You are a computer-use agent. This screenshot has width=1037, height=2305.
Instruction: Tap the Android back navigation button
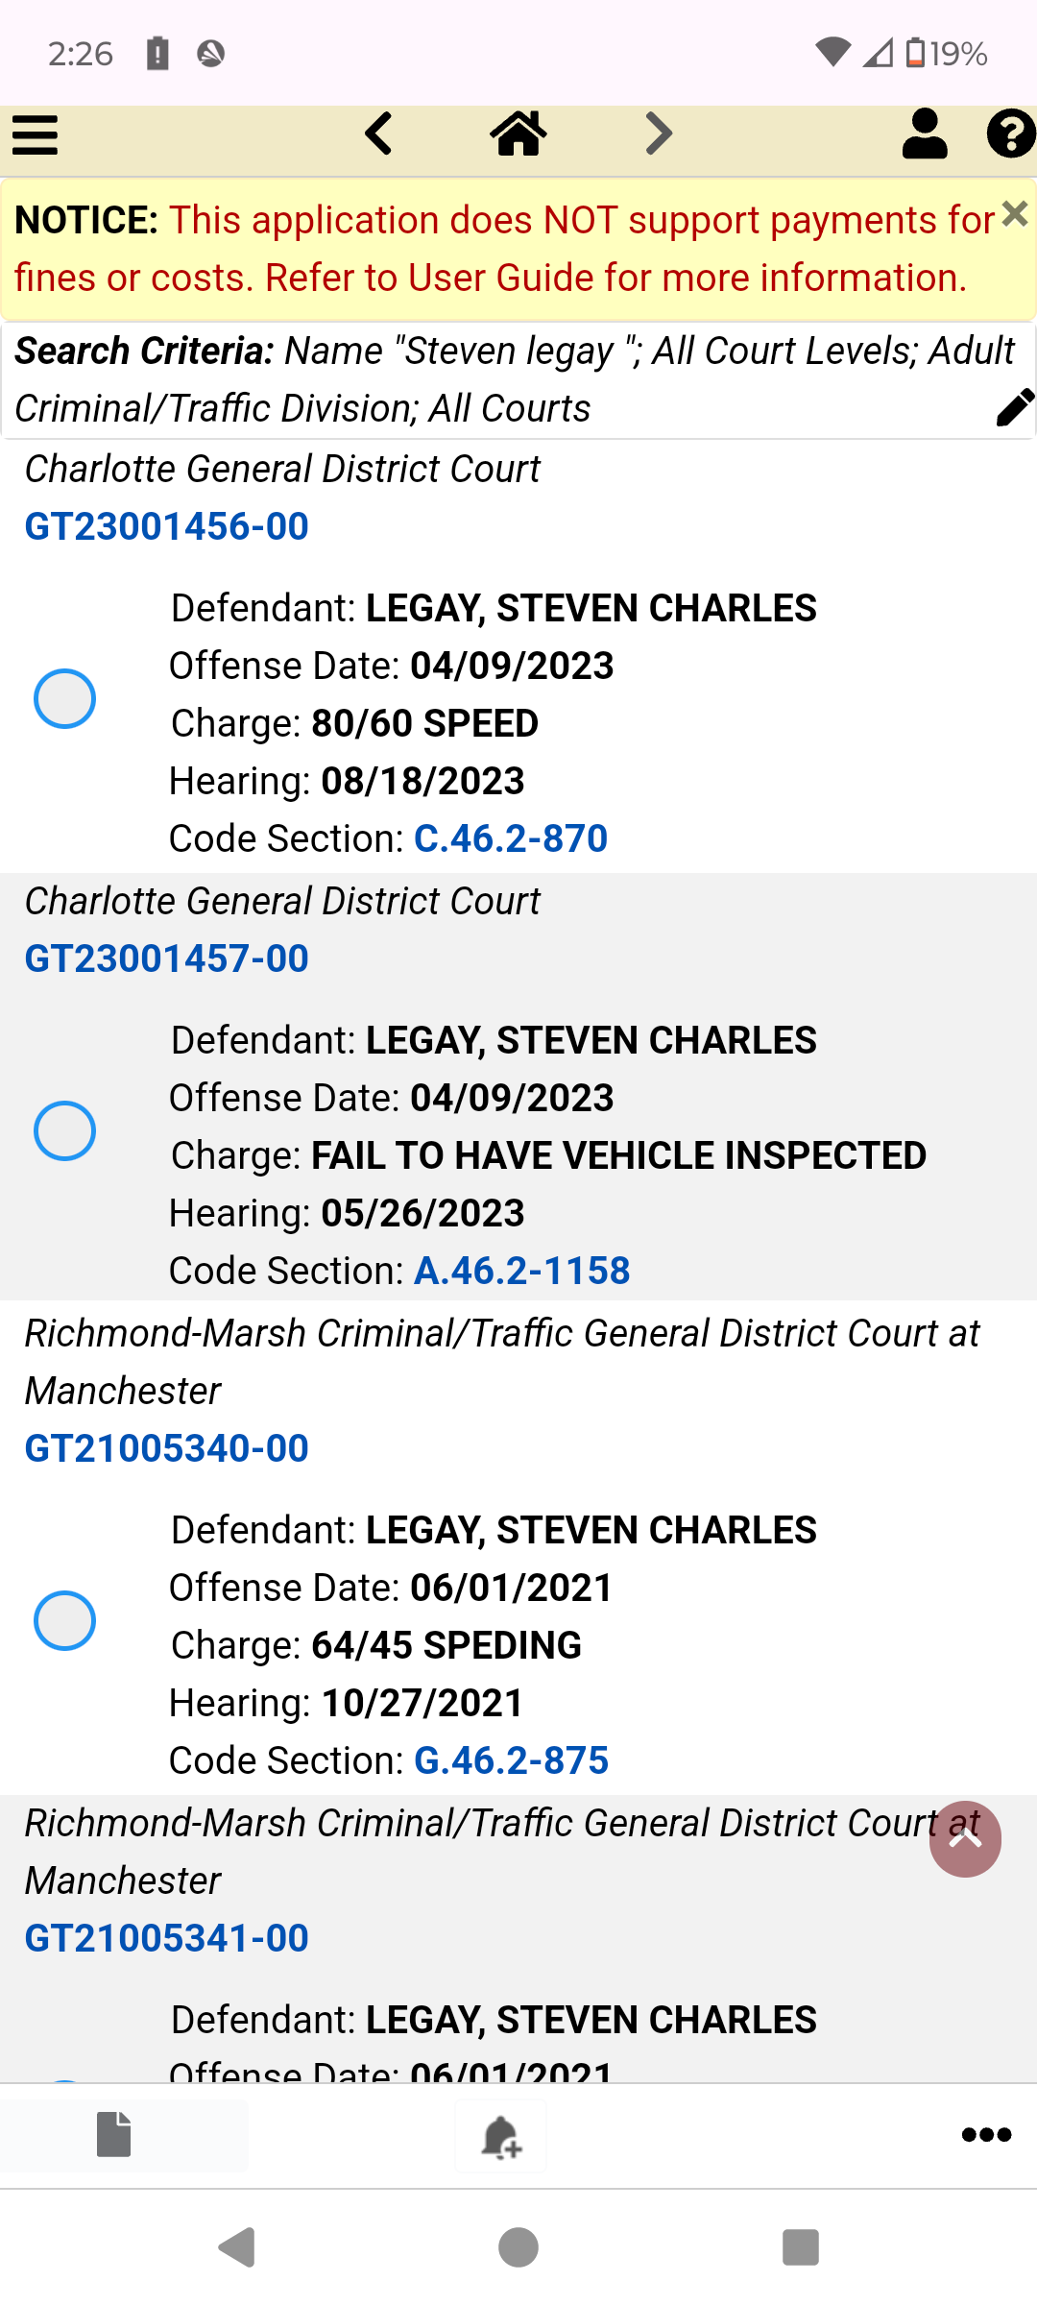(x=236, y=2247)
